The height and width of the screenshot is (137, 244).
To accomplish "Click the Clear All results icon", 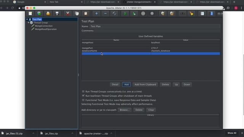I will point(172,14).
